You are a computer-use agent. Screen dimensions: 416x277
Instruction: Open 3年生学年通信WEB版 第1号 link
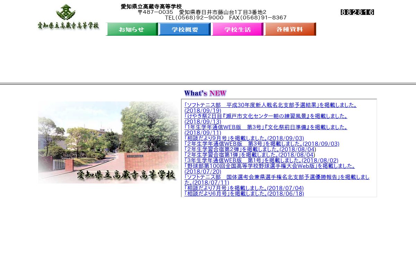click(x=261, y=160)
